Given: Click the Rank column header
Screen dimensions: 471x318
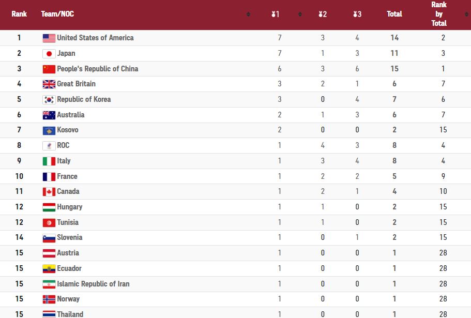Looking at the screenshot, I should click(19, 14).
